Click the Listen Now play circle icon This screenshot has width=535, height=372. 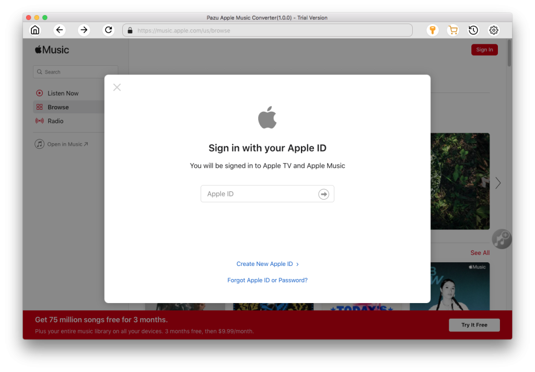40,93
